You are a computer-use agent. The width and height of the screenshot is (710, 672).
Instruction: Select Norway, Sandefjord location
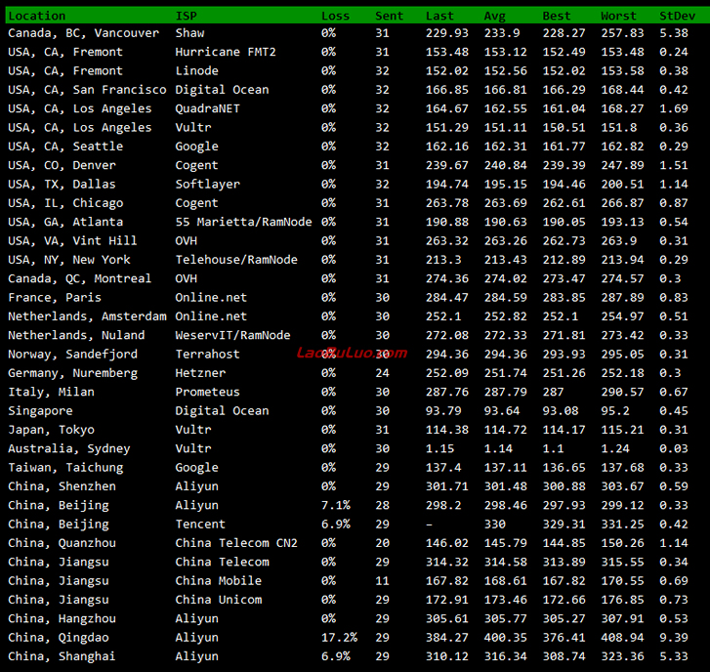click(72, 355)
